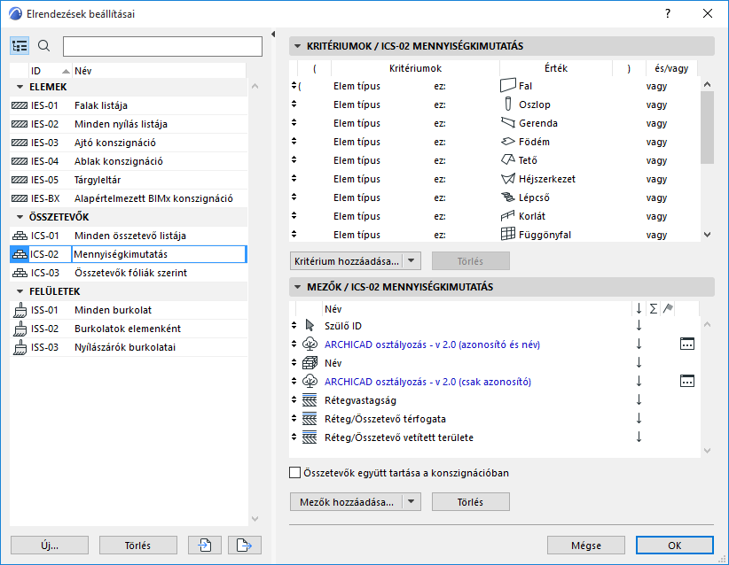Select IES-03 Ajtó konszignáció scheme
Viewport: 729px width, 565px height.
click(x=115, y=143)
